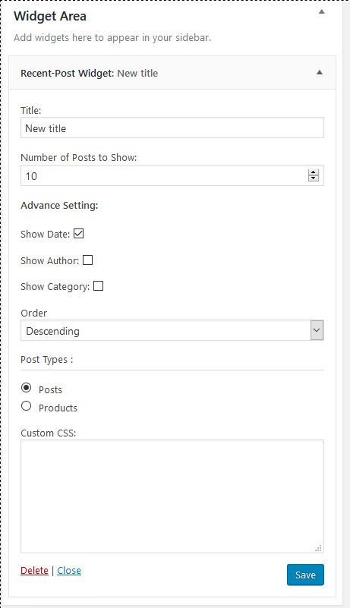Image resolution: width=350 pixels, height=608 pixels.
Task: Collapse the Recent-Post Widget panel arrow
Action: coord(320,73)
